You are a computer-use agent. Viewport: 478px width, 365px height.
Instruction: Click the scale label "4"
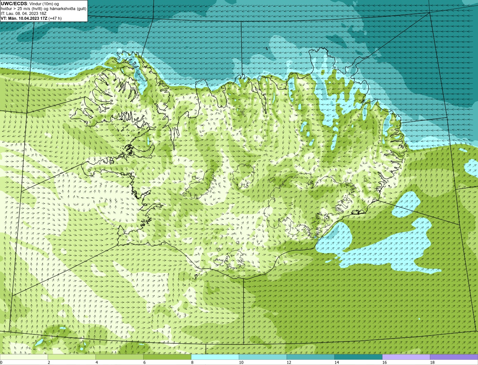(97, 362)
